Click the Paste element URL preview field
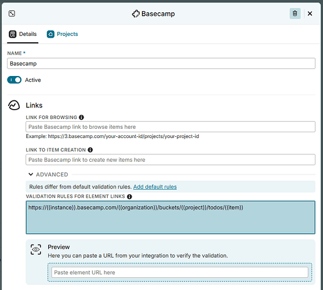The image size is (323, 290). click(x=180, y=273)
